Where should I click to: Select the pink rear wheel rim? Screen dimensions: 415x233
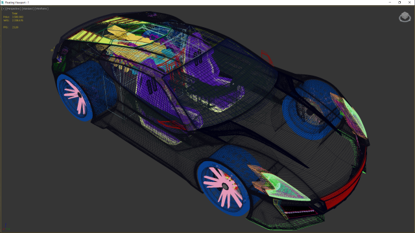(x=75, y=96)
